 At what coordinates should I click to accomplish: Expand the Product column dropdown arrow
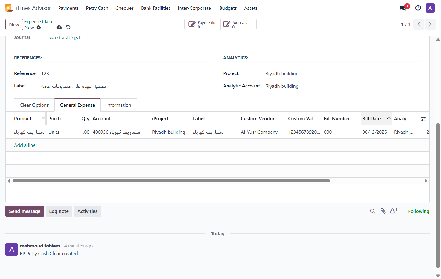pos(43,118)
